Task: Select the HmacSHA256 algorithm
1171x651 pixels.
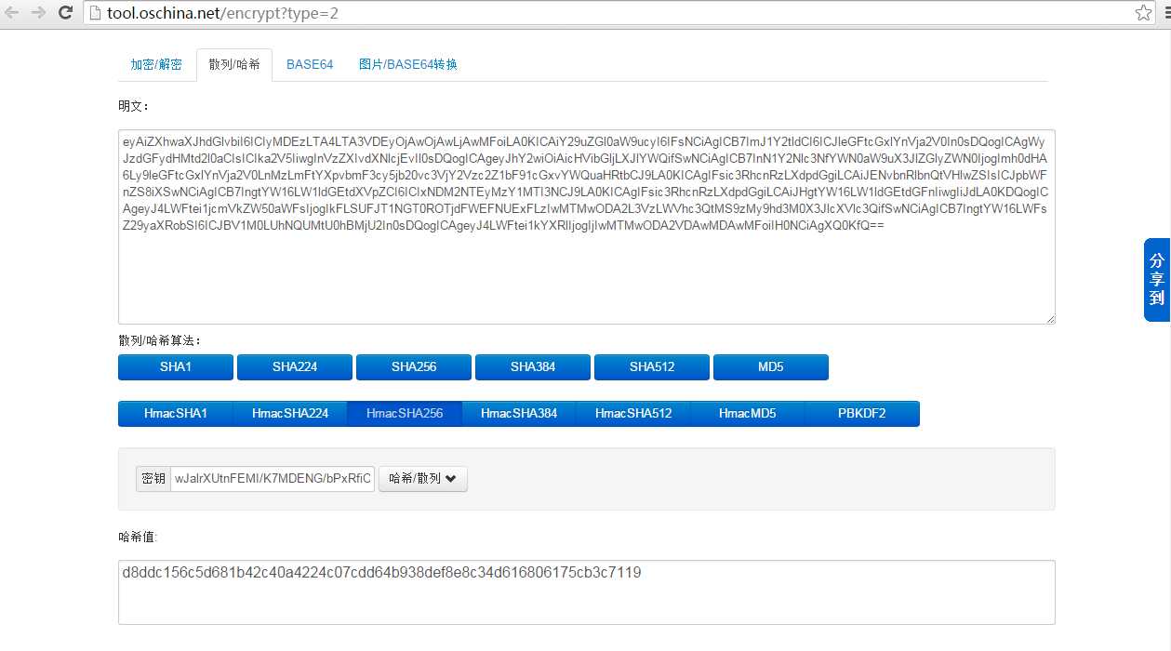Action: point(405,414)
